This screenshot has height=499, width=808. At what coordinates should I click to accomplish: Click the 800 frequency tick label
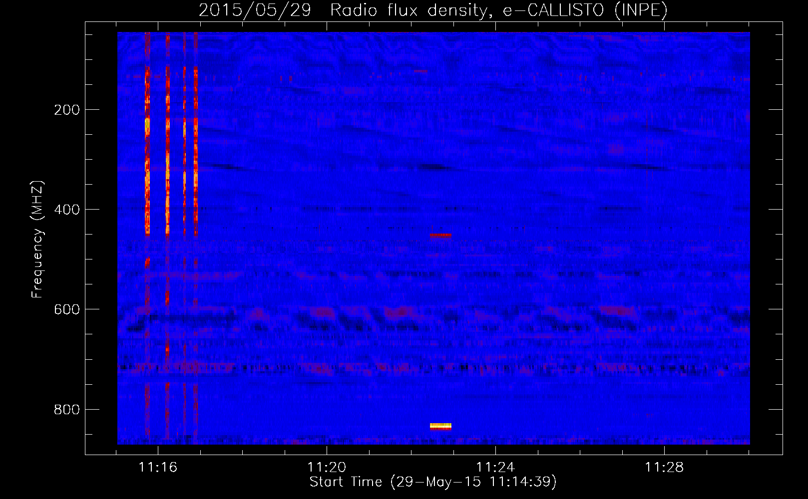(x=67, y=409)
